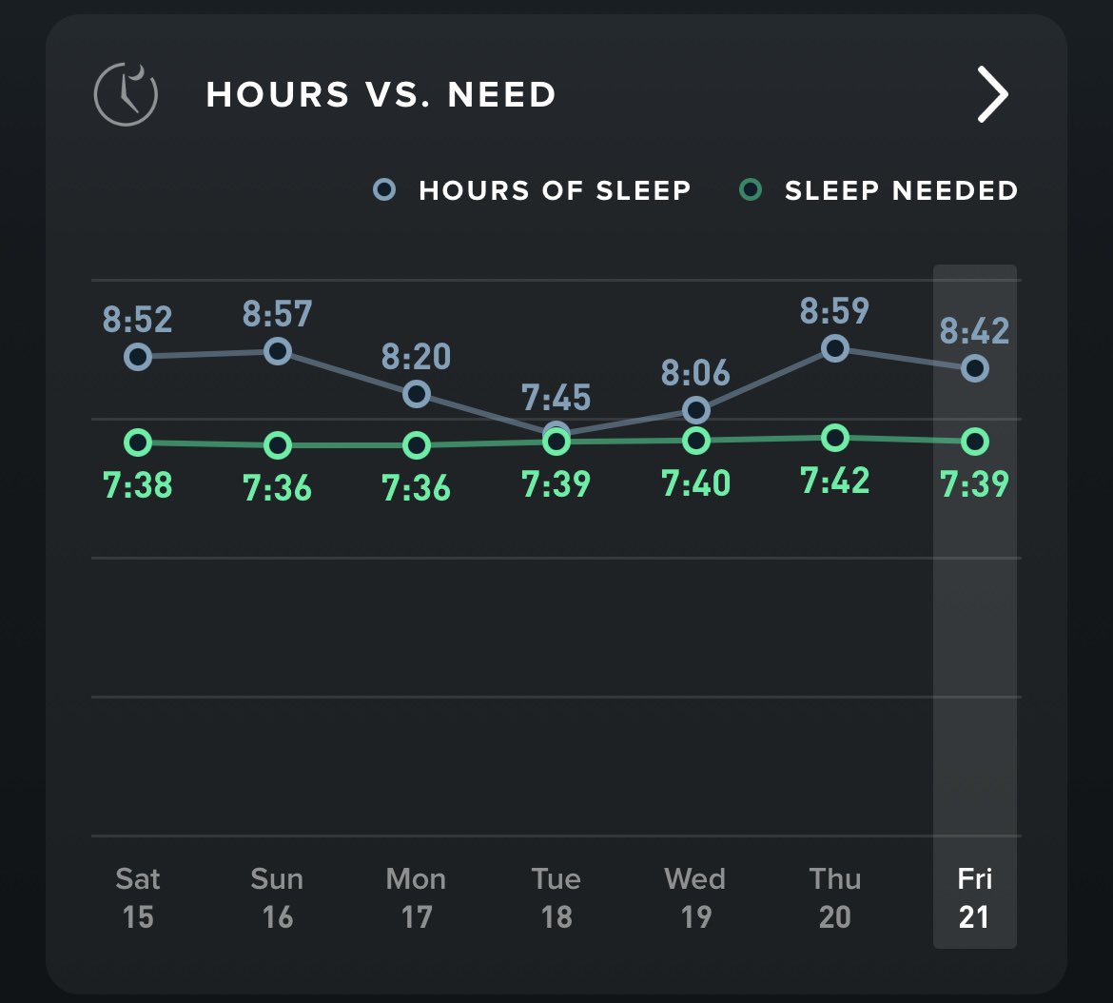Click the sleep clock moon icon
1113x1003 pixels.
pos(126,94)
